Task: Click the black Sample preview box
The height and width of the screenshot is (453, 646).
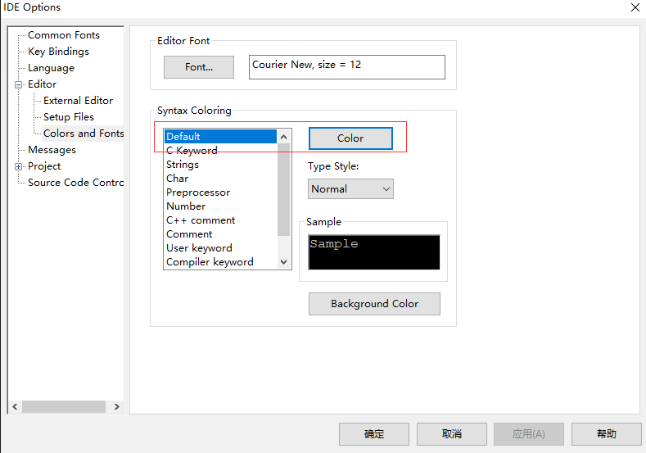Action: 374,252
